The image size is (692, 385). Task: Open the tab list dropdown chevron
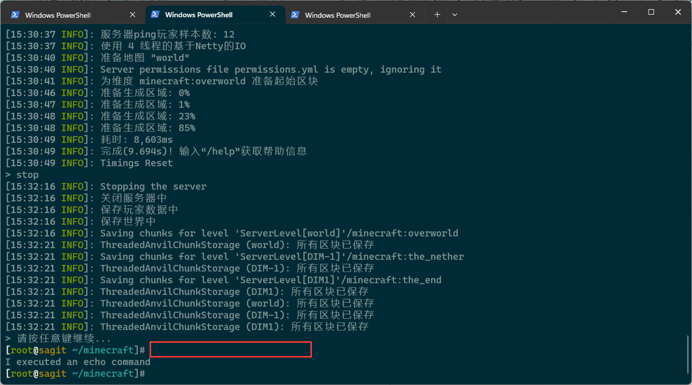pos(454,15)
